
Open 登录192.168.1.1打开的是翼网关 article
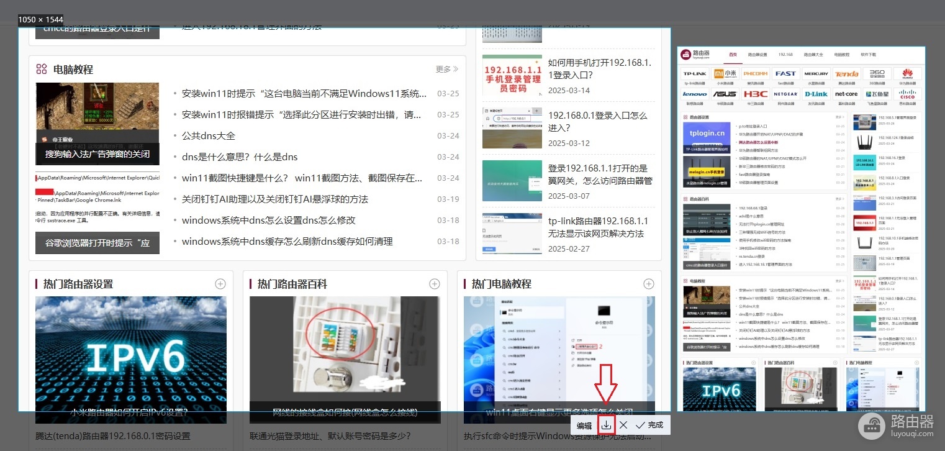point(600,175)
